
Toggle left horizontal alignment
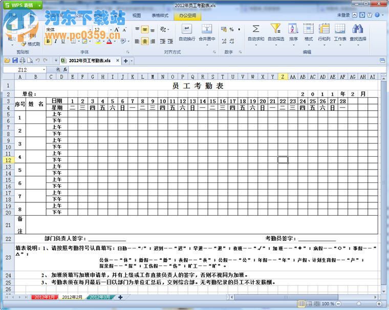pyautogui.click(x=137, y=41)
